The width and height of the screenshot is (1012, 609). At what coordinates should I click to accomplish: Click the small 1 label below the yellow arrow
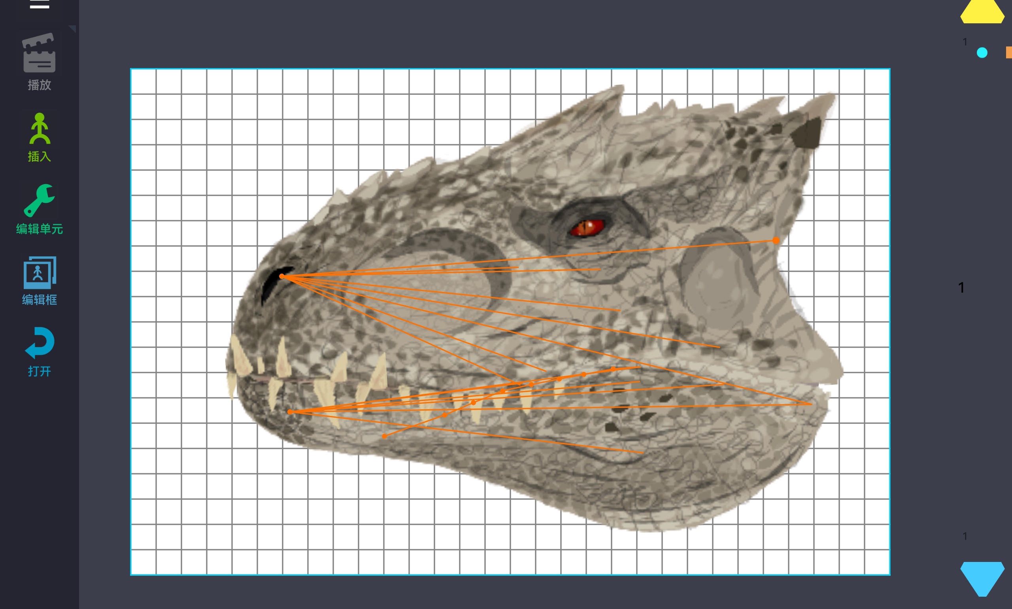[965, 42]
